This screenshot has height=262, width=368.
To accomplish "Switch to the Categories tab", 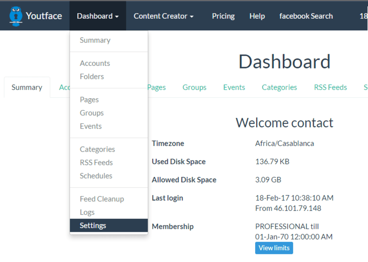I will click(279, 87).
